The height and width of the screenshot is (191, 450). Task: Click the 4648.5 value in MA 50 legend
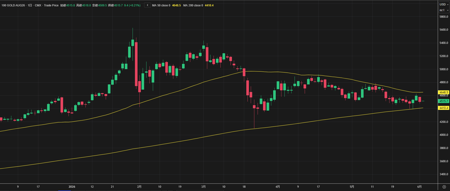pyautogui.click(x=176, y=5)
